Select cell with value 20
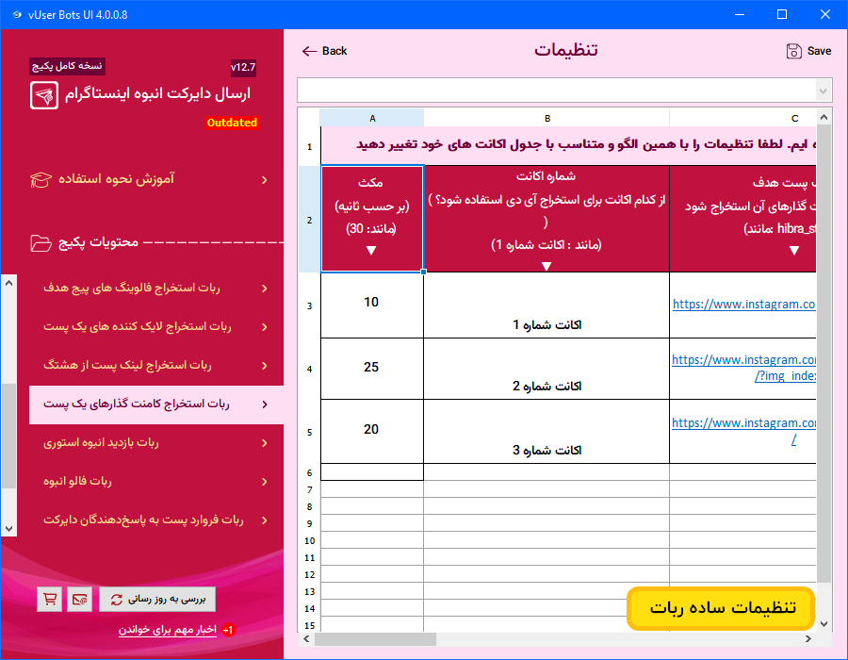This screenshot has width=848, height=660. 372,432
